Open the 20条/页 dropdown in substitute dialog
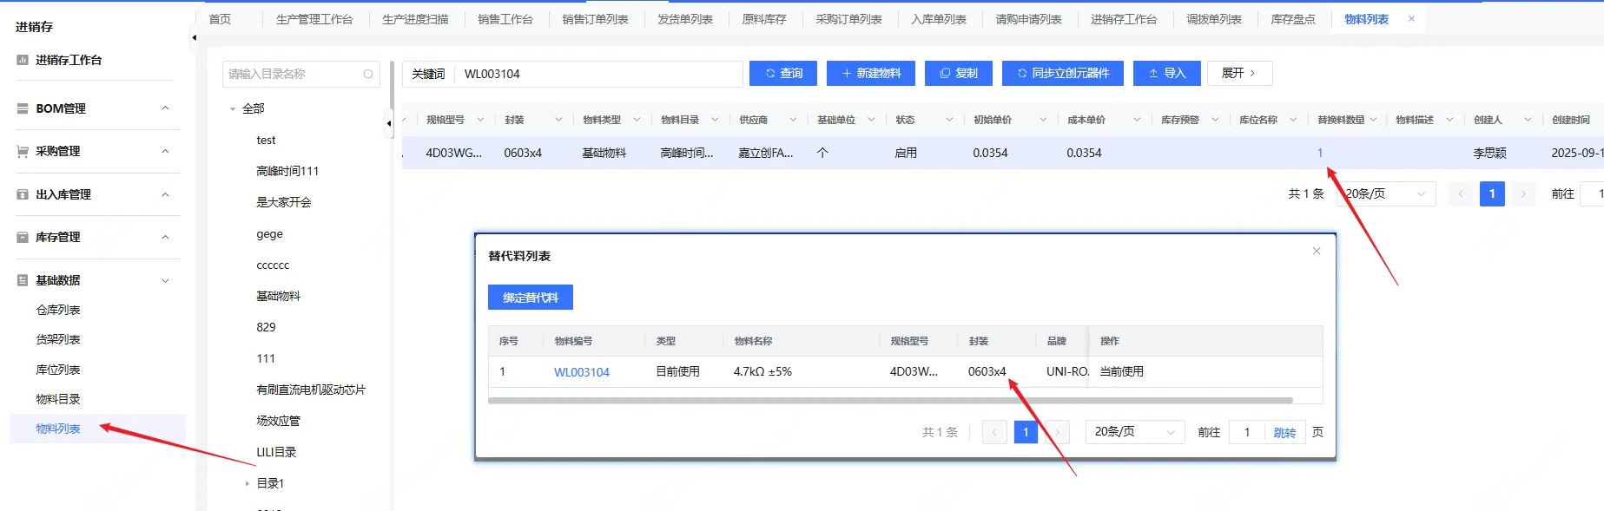 tap(1134, 432)
